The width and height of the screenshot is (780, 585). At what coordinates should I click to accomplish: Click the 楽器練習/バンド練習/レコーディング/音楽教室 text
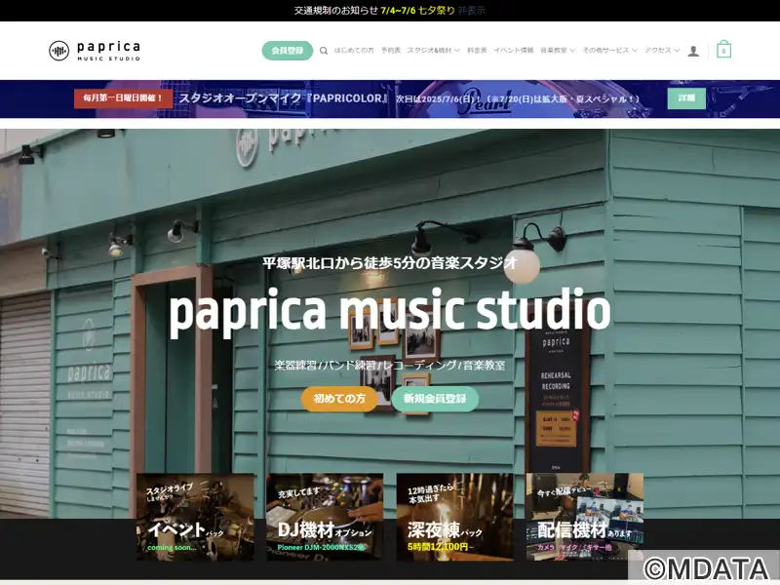(390, 365)
